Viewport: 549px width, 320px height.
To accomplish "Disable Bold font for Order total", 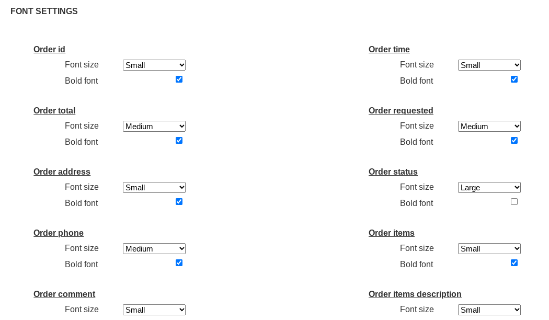I will point(179,141).
